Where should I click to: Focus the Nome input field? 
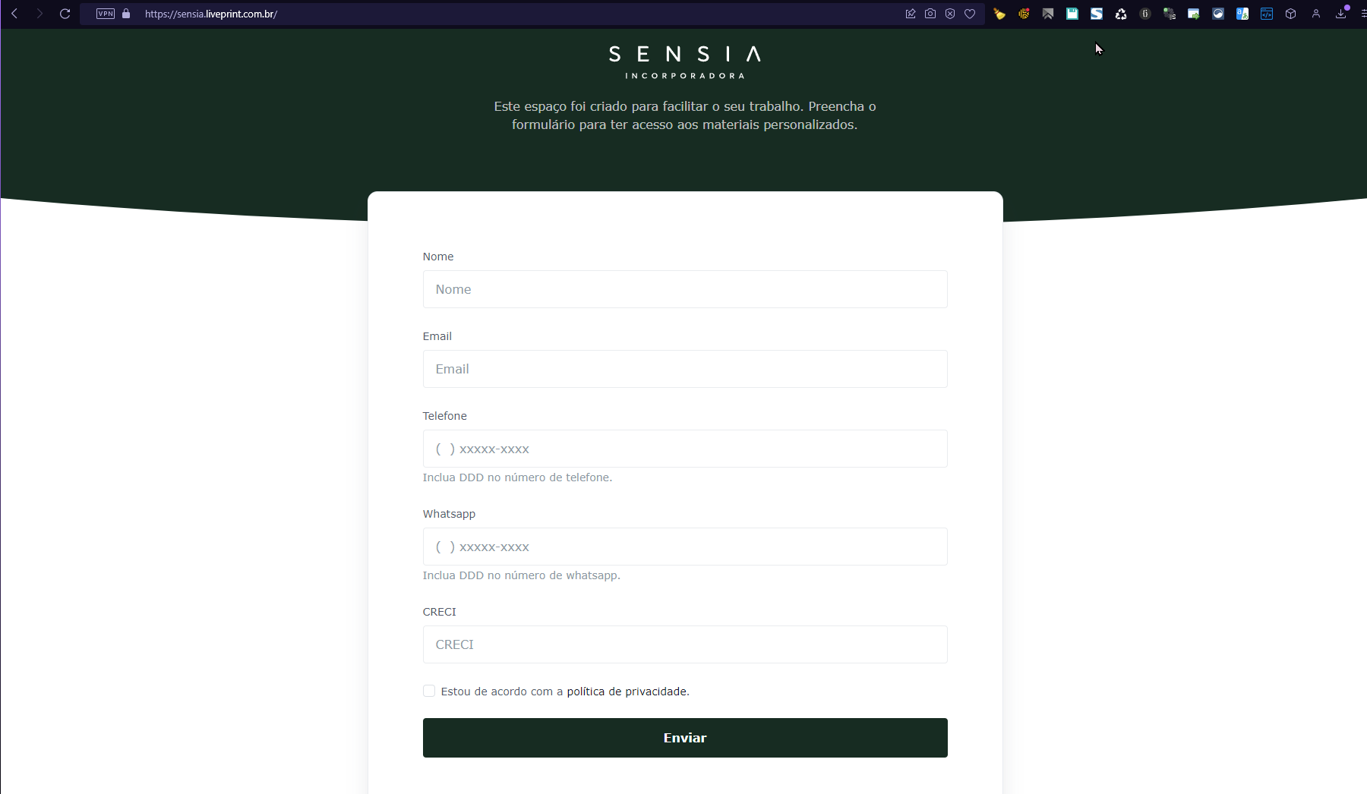pyautogui.click(x=685, y=289)
